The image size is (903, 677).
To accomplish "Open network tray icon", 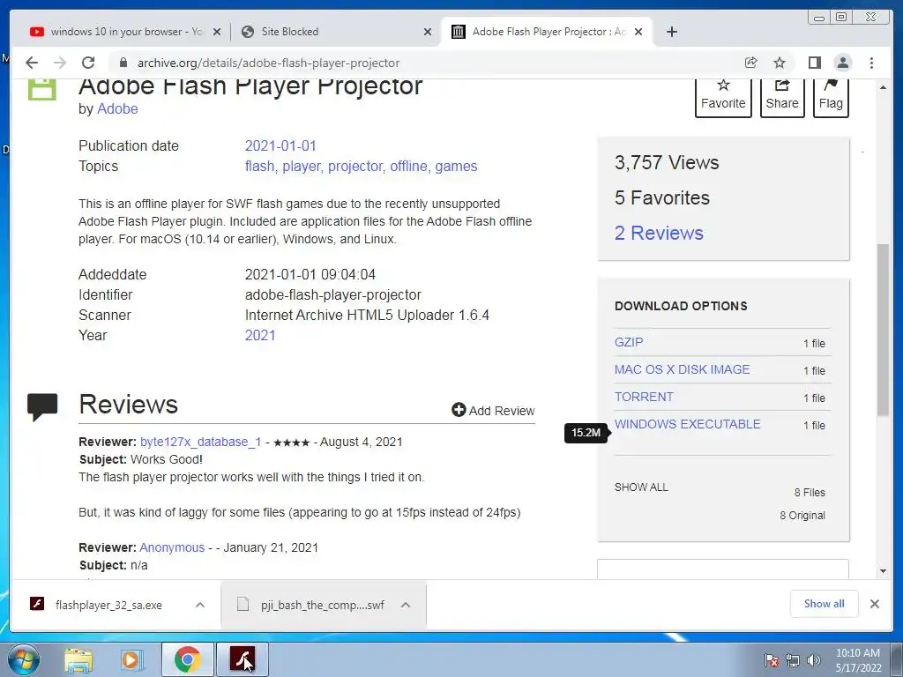I will pos(793,660).
